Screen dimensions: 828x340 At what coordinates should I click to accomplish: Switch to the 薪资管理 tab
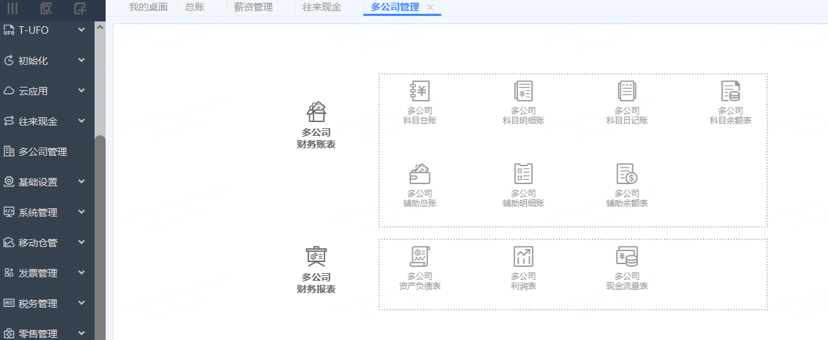pos(253,8)
